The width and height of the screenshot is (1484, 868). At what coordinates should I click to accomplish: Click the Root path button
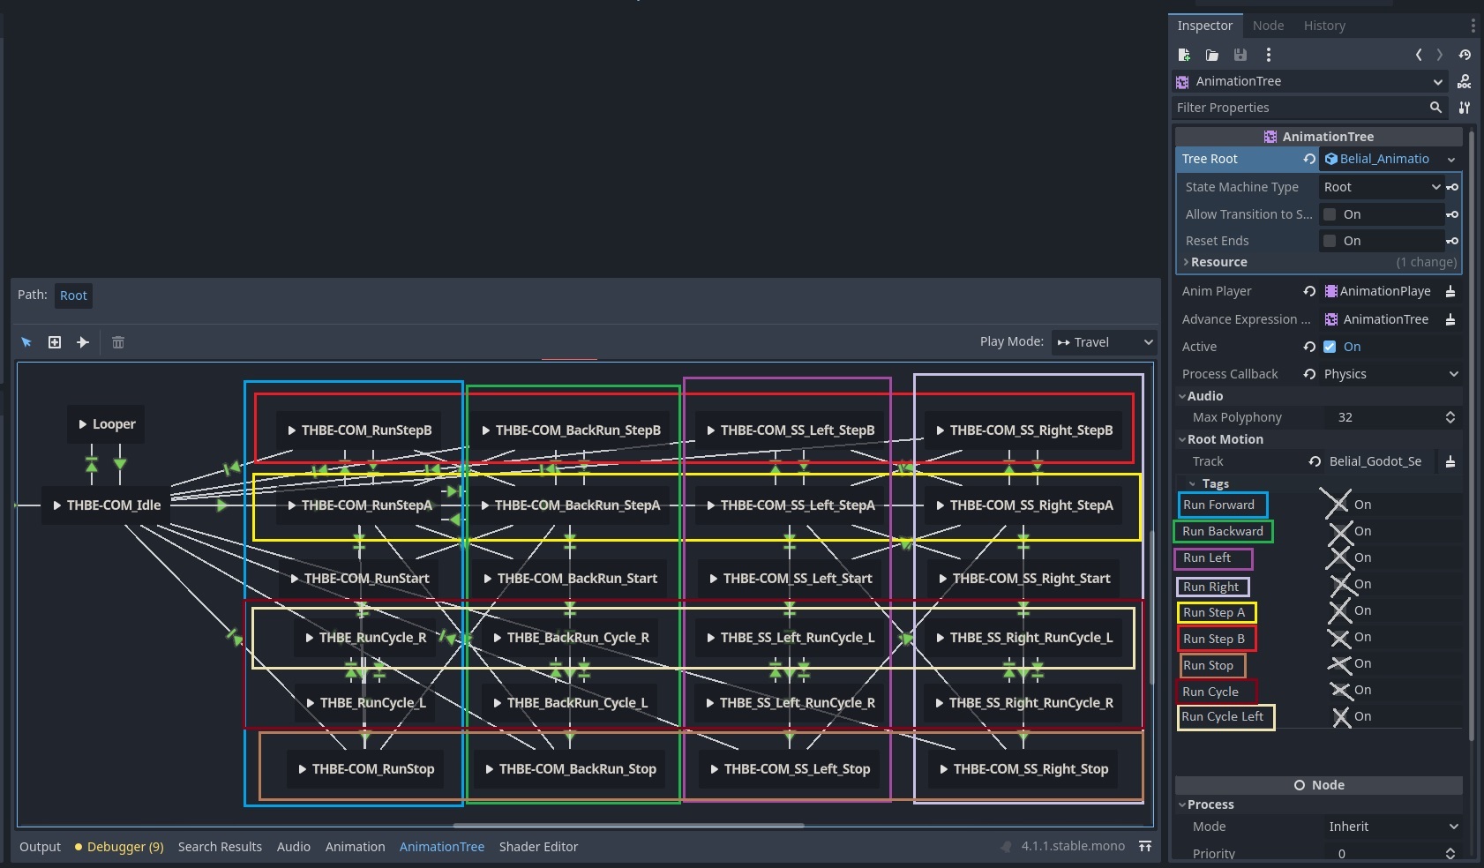coord(73,295)
